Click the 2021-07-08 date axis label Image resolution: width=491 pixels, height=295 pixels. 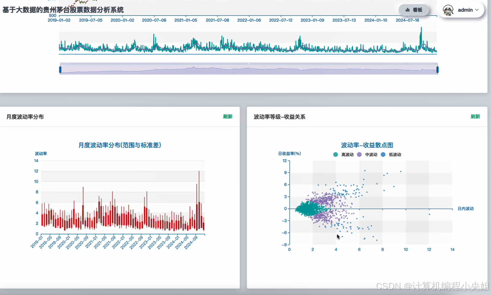[x=218, y=20]
